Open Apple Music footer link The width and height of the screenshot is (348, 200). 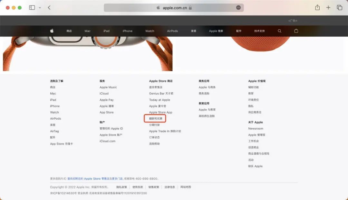(108, 87)
